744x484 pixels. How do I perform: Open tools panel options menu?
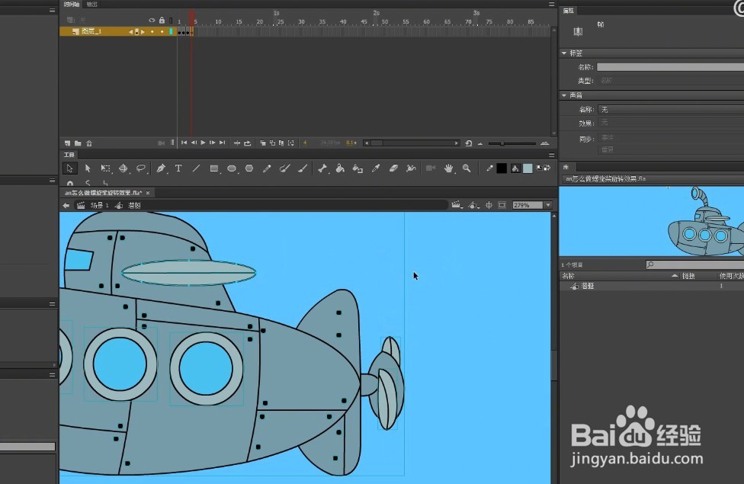551,155
